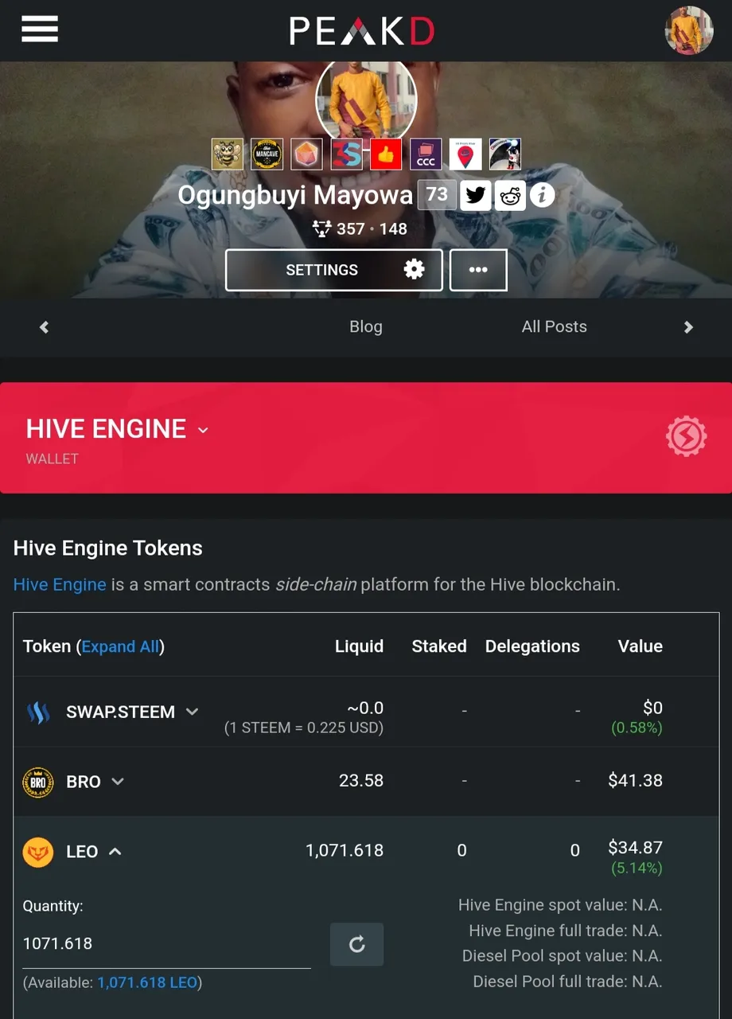Click the Expand All link
Image resolution: width=732 pixels, height=1019 pixels.
coord(120,646)
